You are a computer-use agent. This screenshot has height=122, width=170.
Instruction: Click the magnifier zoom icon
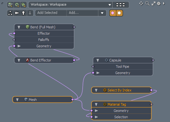(x=148, y=3)
